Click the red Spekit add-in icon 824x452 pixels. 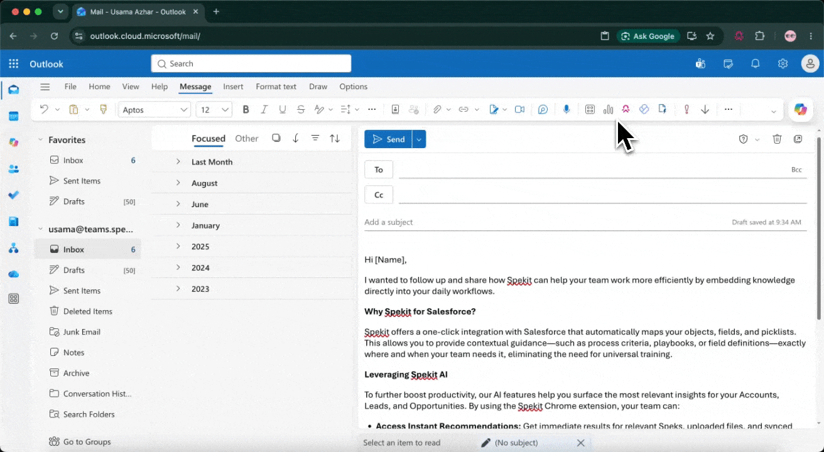click(626, 109)
